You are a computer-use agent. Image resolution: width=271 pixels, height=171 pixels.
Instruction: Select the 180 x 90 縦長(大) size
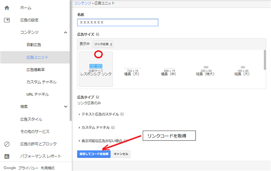click(243, 71)
